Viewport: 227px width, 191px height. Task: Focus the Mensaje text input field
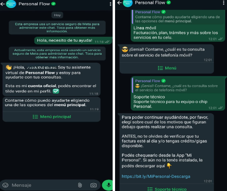point(43,185)
